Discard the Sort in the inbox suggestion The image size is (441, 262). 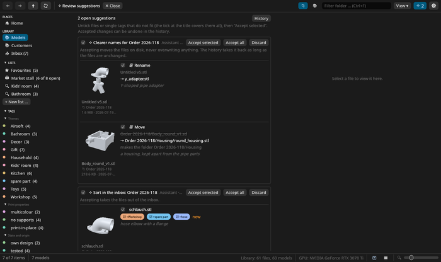(259, 193)
